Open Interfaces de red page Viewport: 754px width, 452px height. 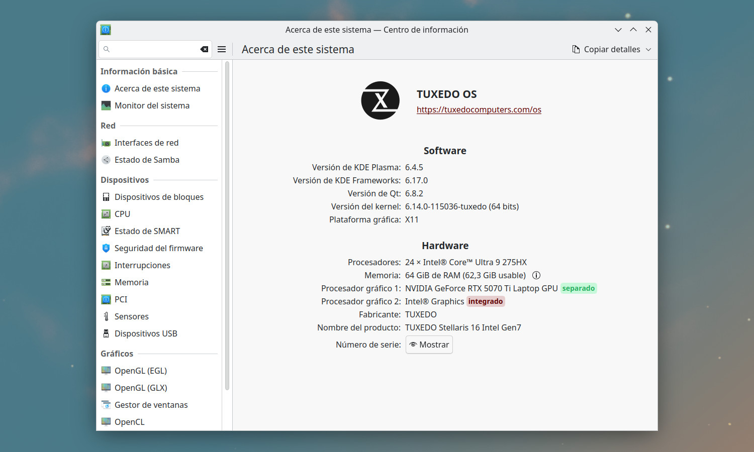point(146,143)
